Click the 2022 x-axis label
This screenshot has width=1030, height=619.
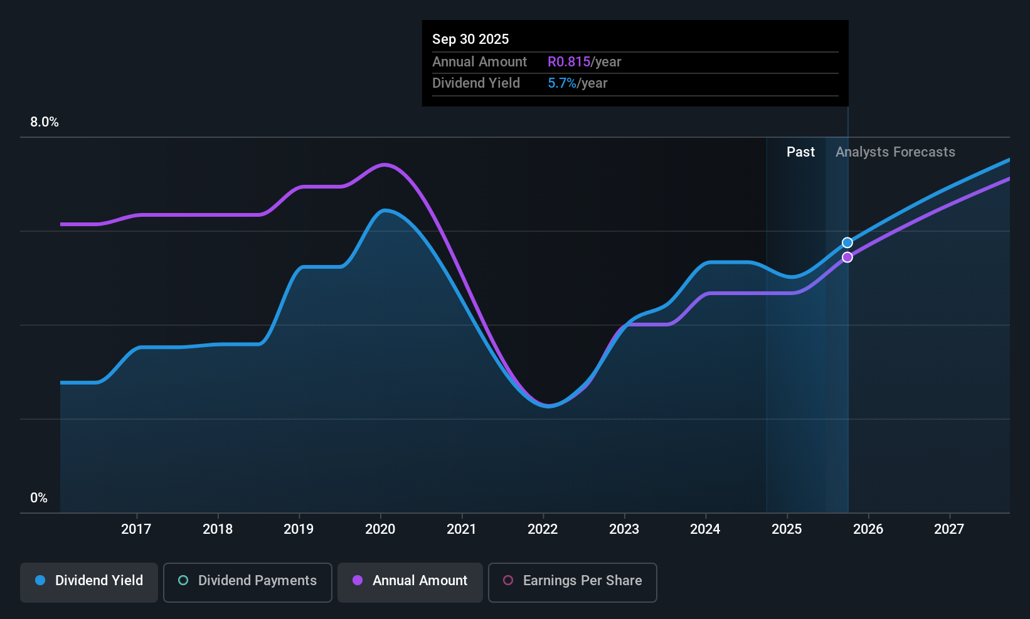(543, 529)
